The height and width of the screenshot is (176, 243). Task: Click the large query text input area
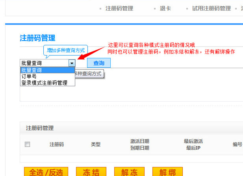coord(158,89)
